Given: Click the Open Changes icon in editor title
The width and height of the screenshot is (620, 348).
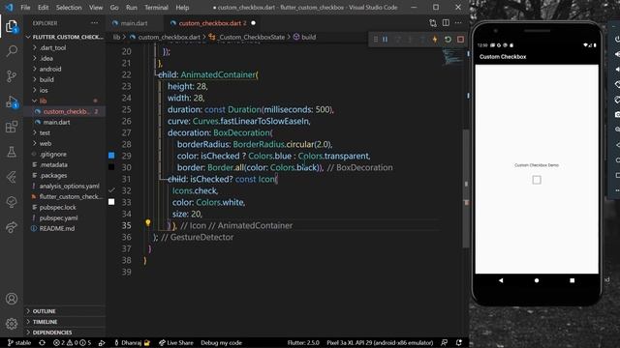Looking at the screenshot, I should pos(433,23).
